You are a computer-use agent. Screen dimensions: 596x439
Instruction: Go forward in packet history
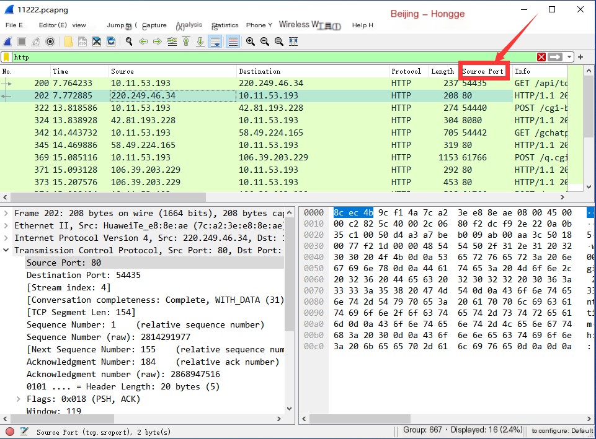click(158, 41)
